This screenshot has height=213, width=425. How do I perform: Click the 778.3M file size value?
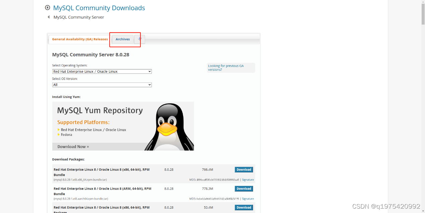(207, 189)
